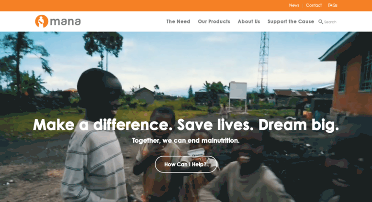
Task: Open Support the Cause menu
Action: [291, 21]
